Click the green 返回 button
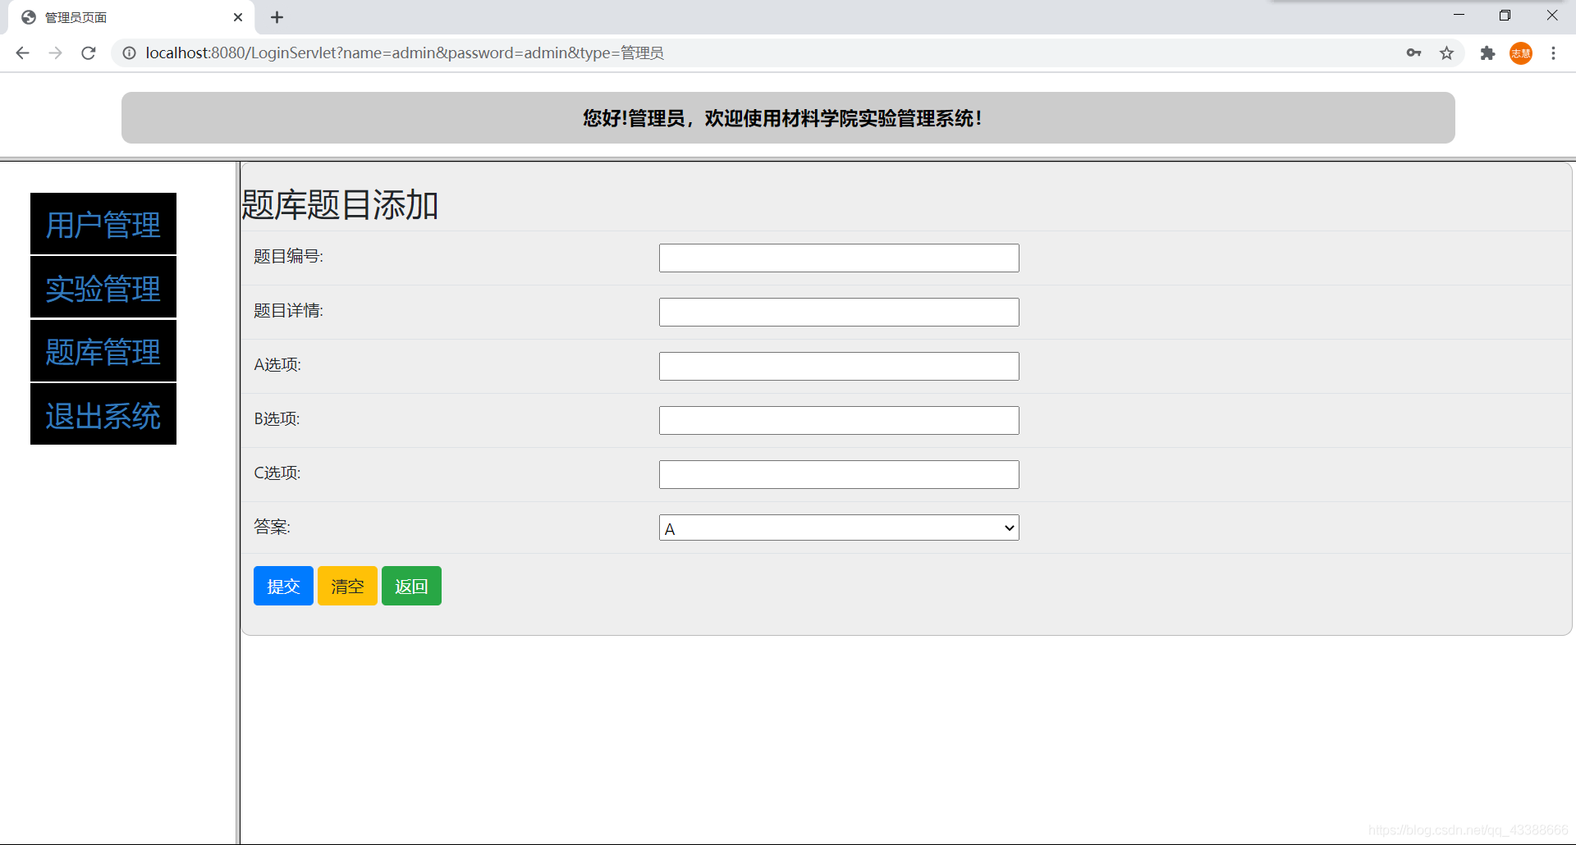The height and width of the screenshot is (845, 1576). tap(411, 586)
